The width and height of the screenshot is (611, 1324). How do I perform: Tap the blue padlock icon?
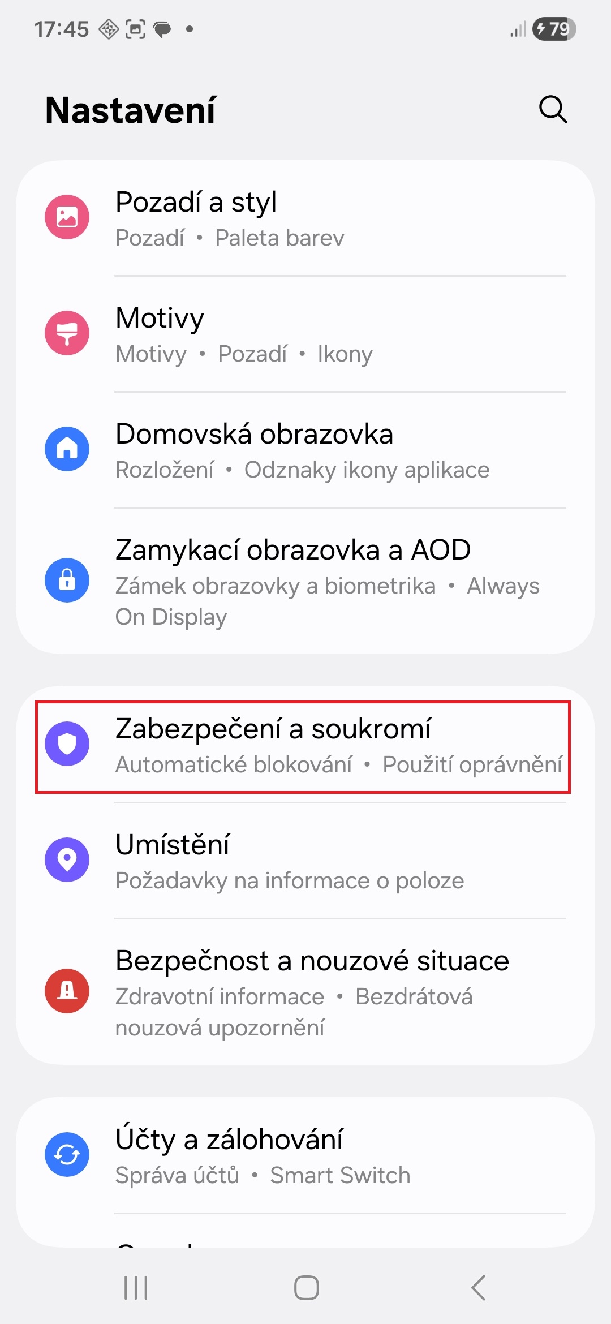coord(67,581)
